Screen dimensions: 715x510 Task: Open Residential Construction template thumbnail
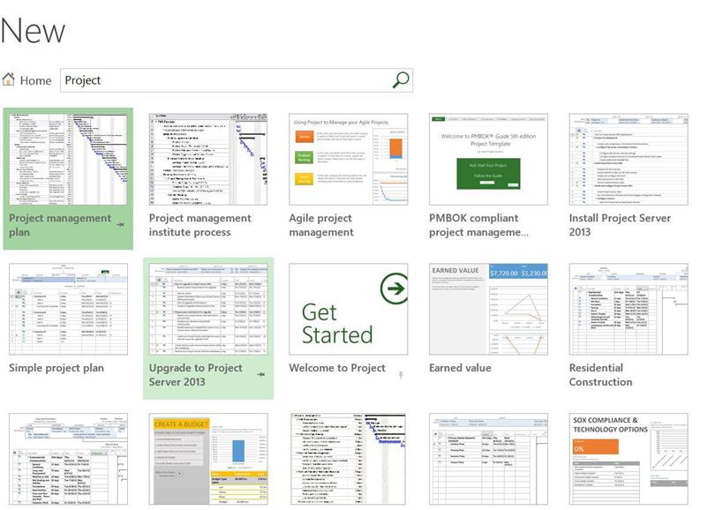628,309
